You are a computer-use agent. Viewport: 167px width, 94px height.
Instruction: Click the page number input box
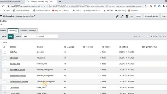click(x=146, y=37)
